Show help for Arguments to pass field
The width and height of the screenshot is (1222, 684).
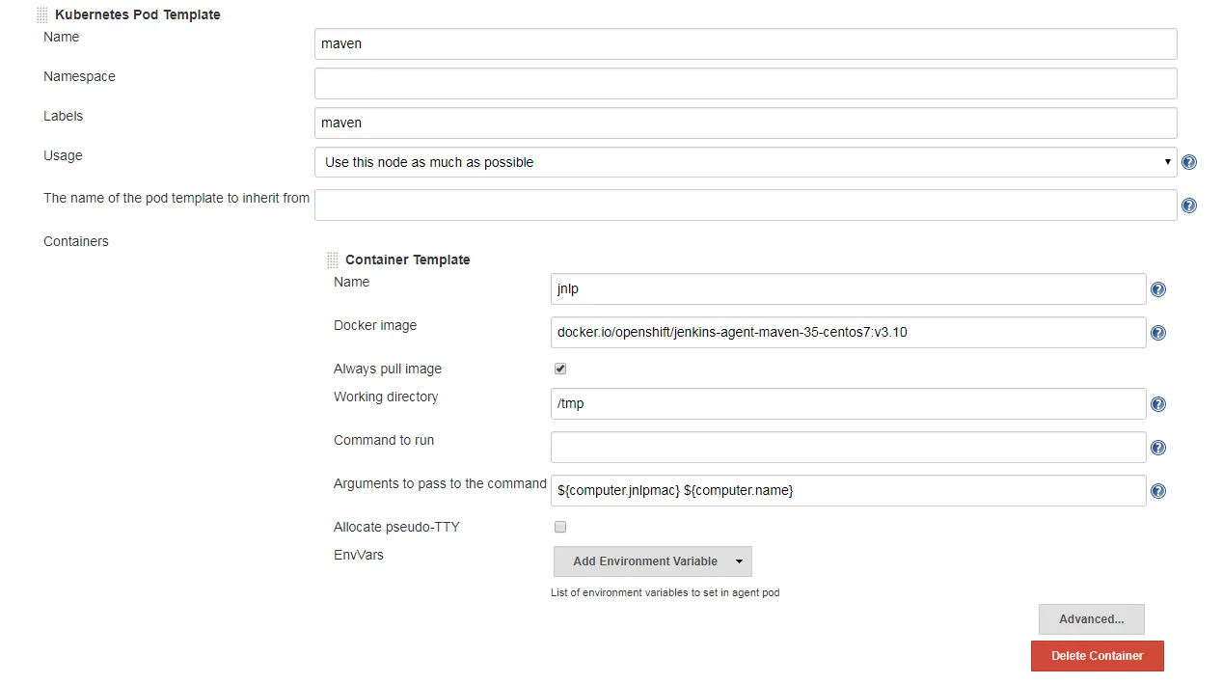click(1158, 491)
